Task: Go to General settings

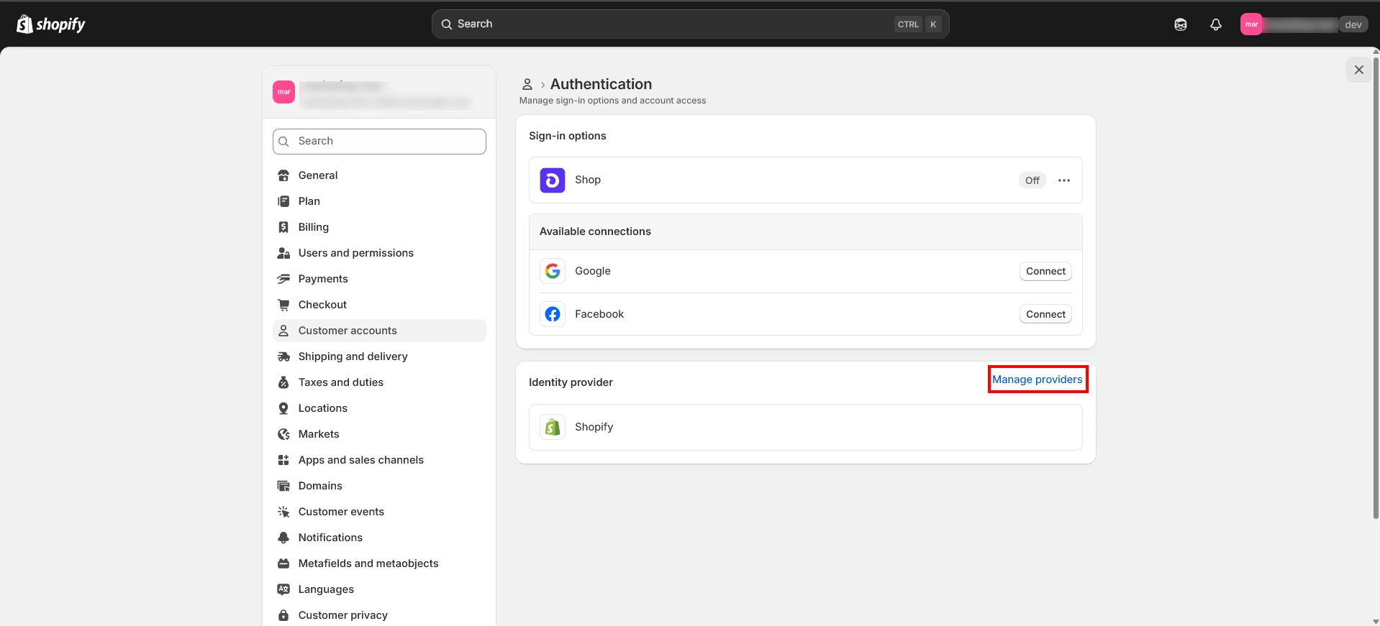Action: tap(379, 175)
